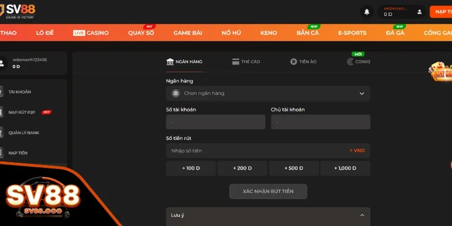
Task: Click the card icon beside Thẻ cào
Action: [236, 62]
